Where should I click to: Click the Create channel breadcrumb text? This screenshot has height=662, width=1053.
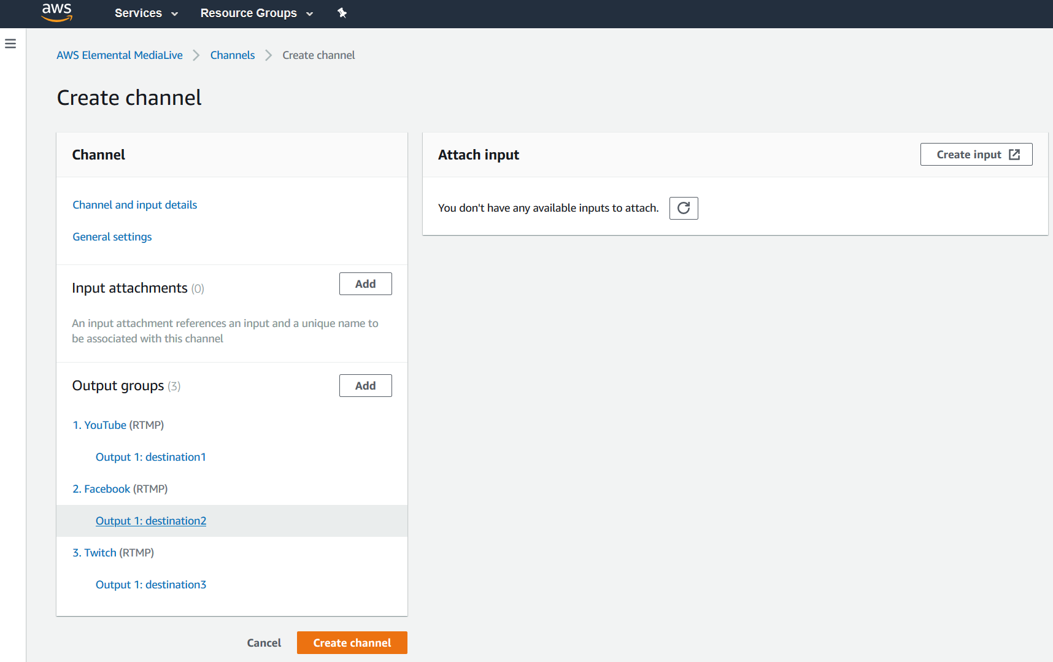coord(318,55)
